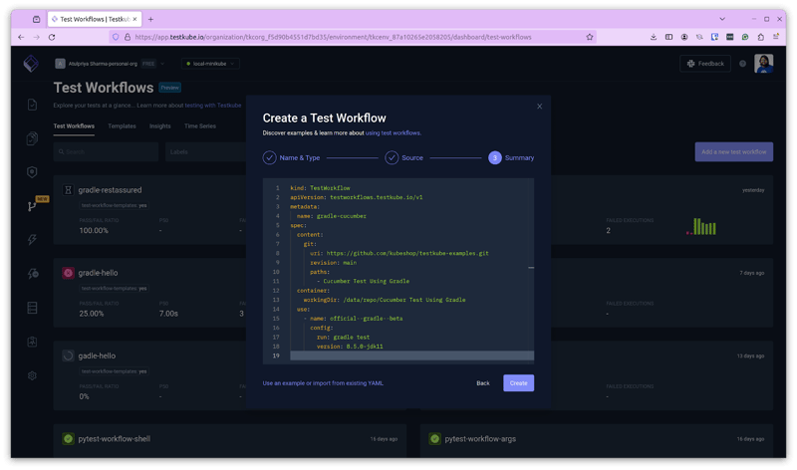This screenshot has height=470, width=797.
Task: Click the help icon beside Feedback
Action: [x=742, y=64]
